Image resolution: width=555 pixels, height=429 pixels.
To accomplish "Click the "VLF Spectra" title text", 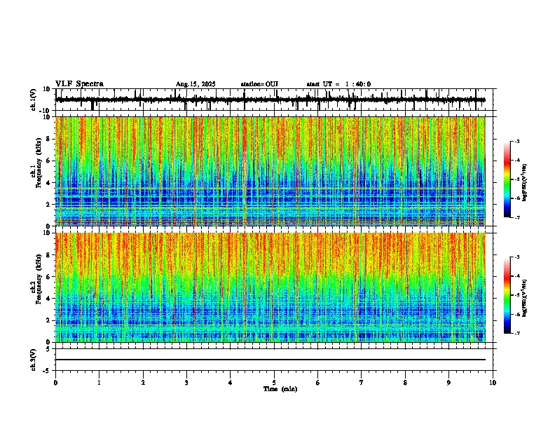I will pos(79,84).
